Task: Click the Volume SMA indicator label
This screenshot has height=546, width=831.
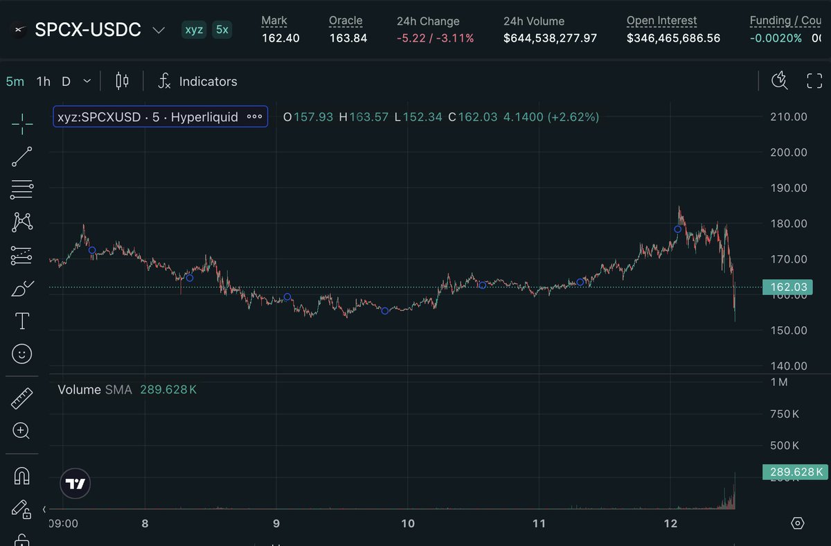Action: [x=93, y=389]
